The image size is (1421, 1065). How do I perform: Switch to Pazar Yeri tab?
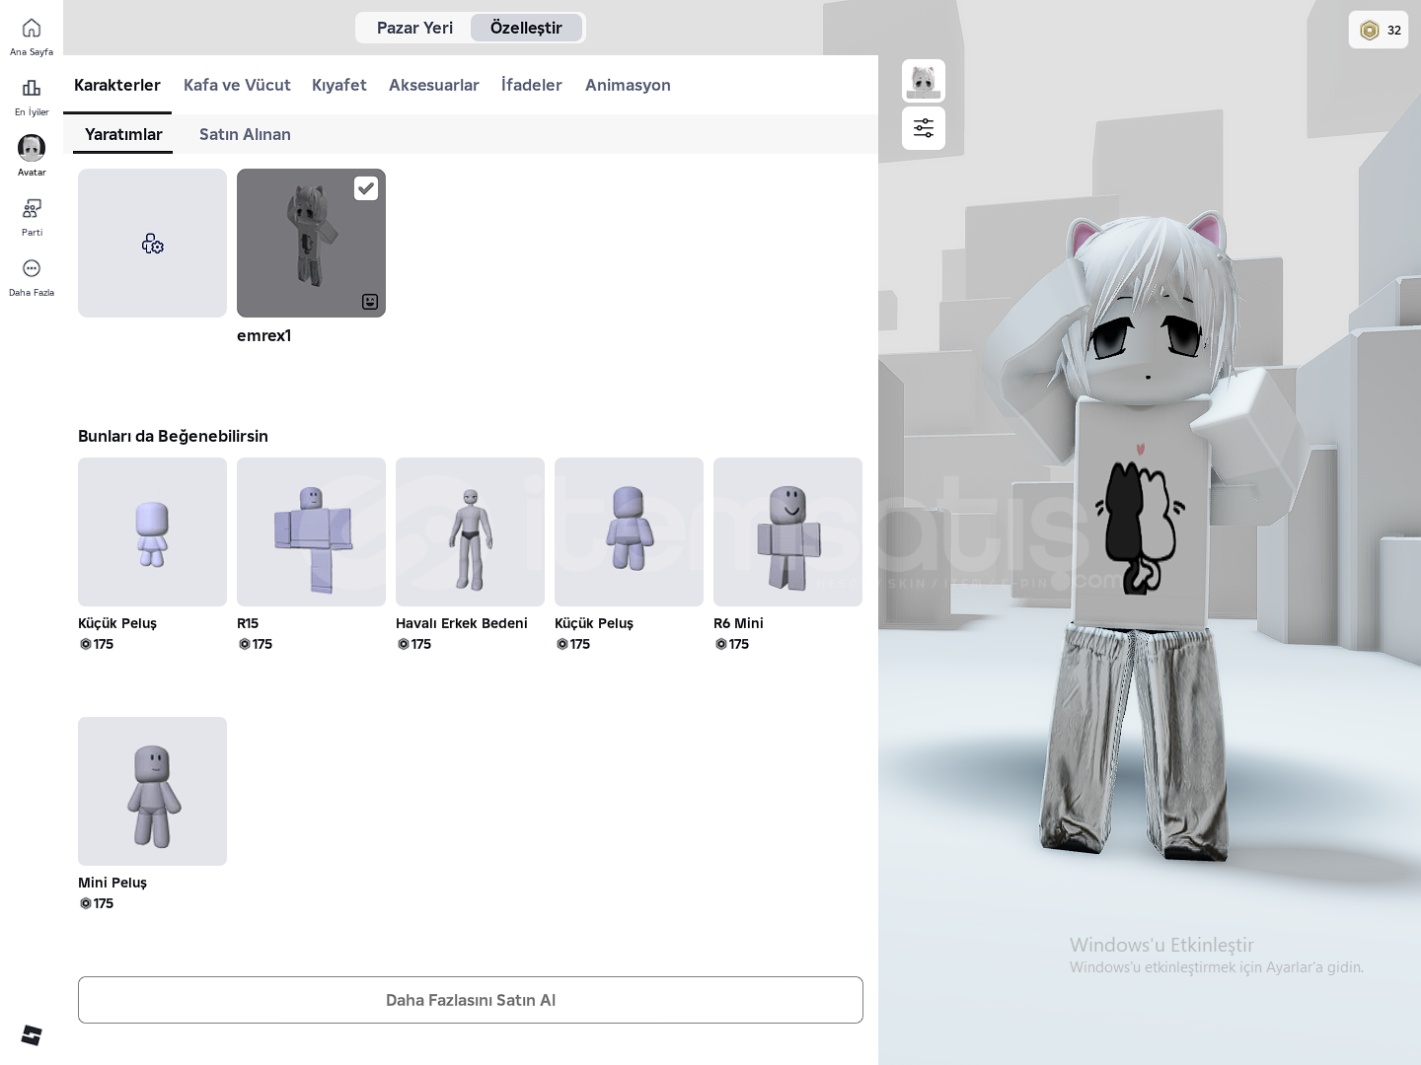point(414,28)
